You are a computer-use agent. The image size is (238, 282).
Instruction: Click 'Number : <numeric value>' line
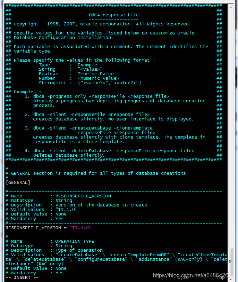(79, 78)
